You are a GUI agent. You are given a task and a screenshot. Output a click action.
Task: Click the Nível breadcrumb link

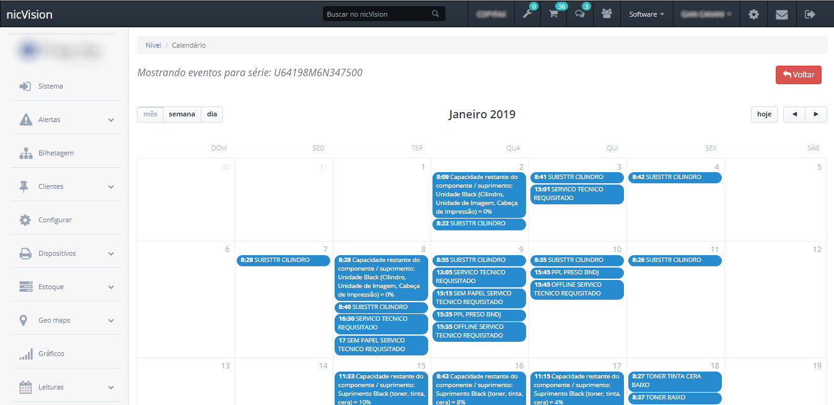point(153,45)
